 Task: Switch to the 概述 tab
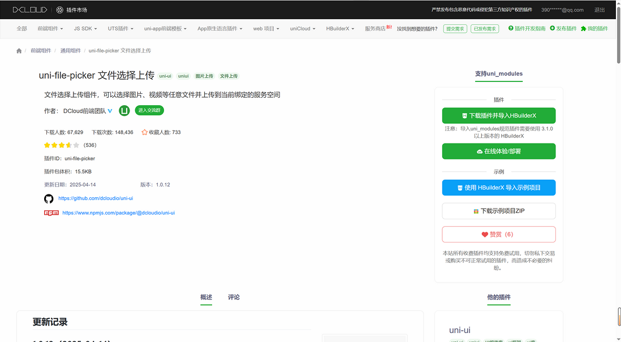point(206,297)
